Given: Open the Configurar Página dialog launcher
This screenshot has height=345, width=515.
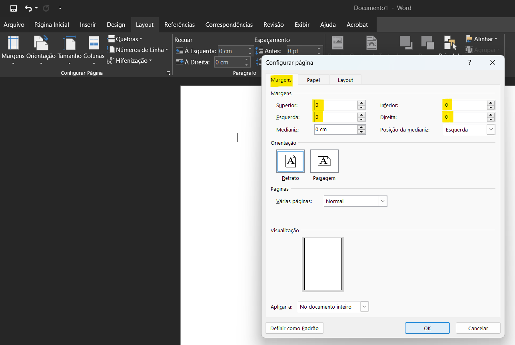Looking at the screenshot, I should pos(168,73).
